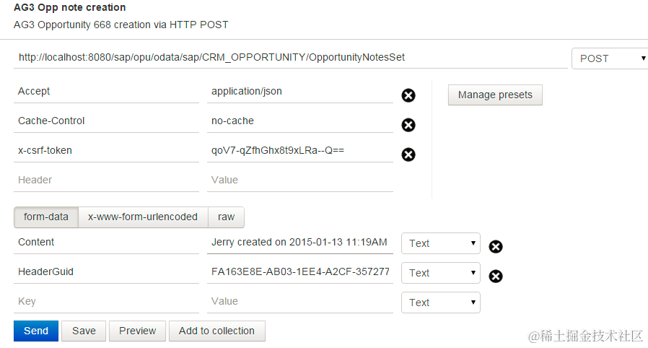Image resolution: width=648 pixels, height=348 pixels.
Task: Edit the Content key field
Action: (106, 243)
